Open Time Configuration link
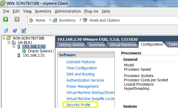 point(82,68)
